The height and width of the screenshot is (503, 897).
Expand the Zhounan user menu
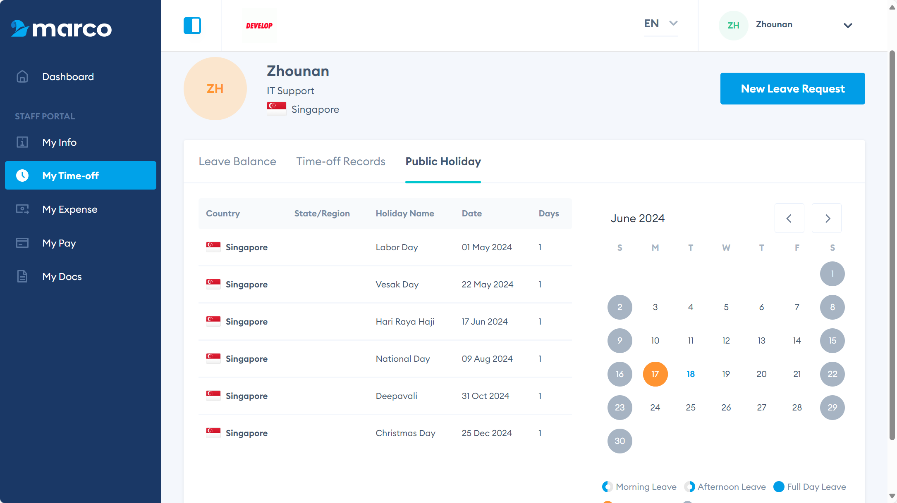[x=847, y=26]
